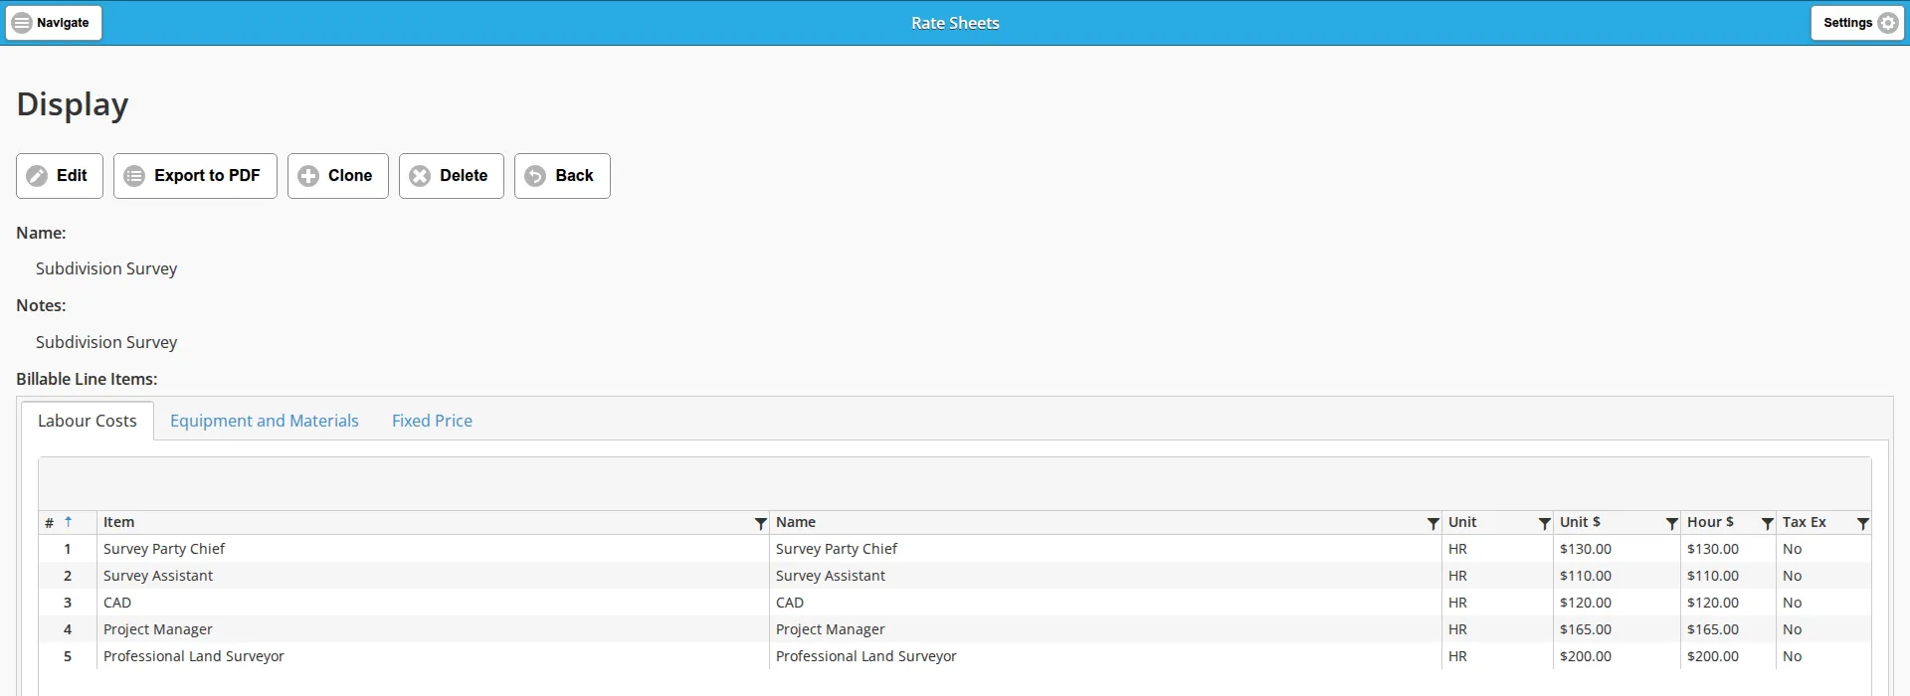Click the list icon on Export to PDF
Screen dimensions: 1910x696
pyautogui.click(x=134, y=176)
